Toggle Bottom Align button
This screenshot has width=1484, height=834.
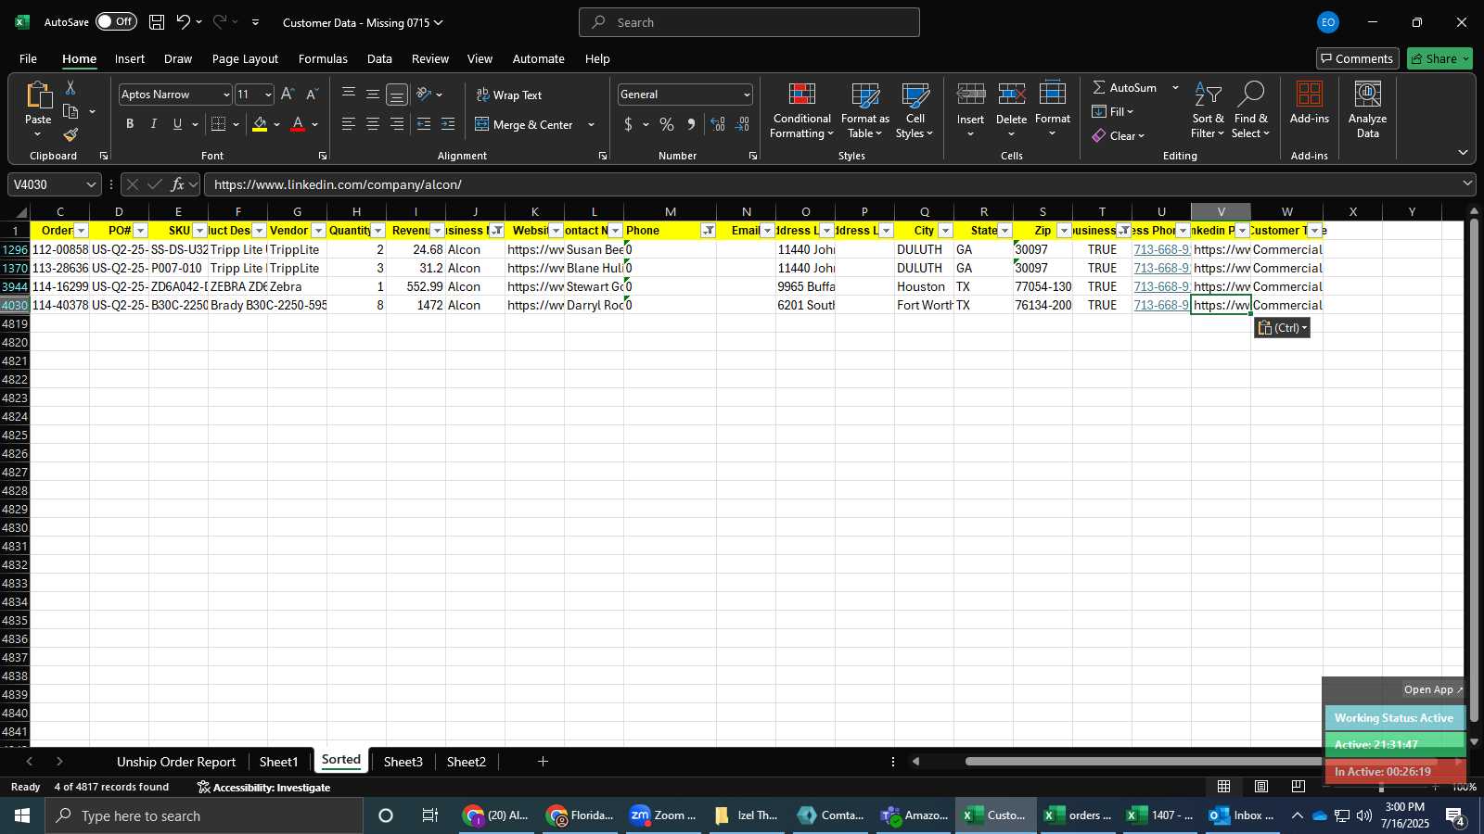(397, 95)
